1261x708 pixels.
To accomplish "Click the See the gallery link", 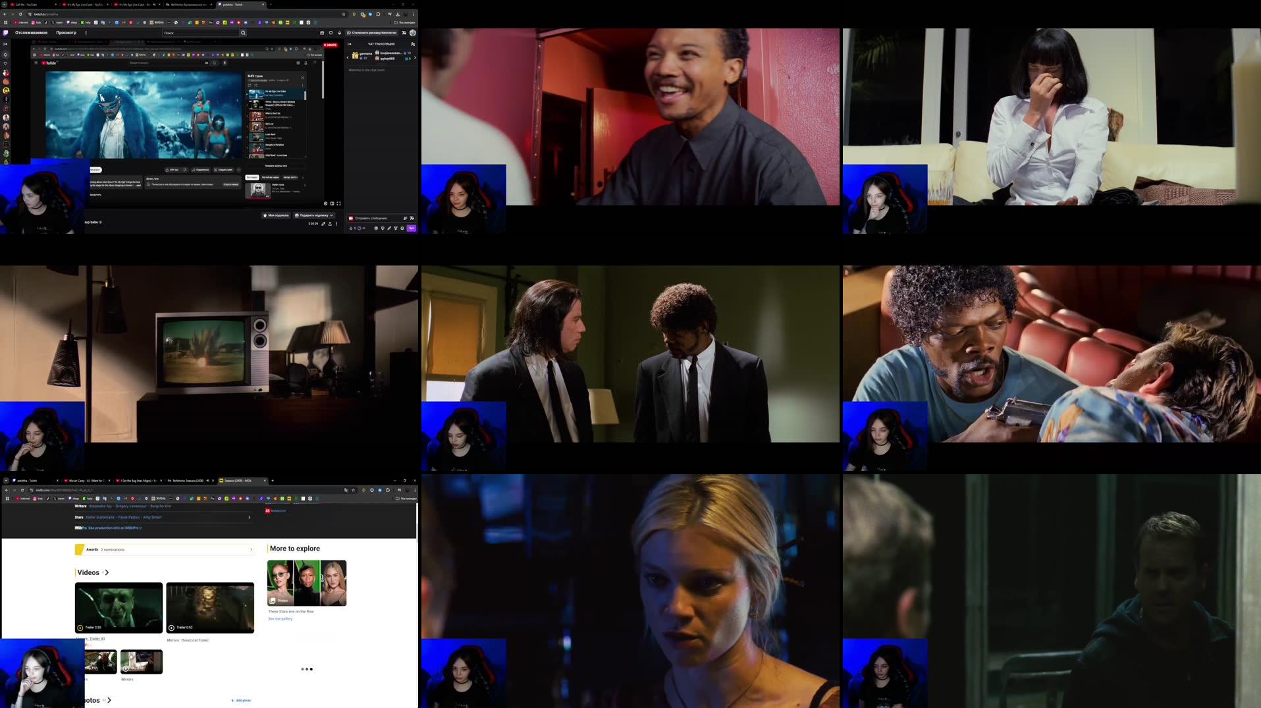I will click(x=280, y=618).
